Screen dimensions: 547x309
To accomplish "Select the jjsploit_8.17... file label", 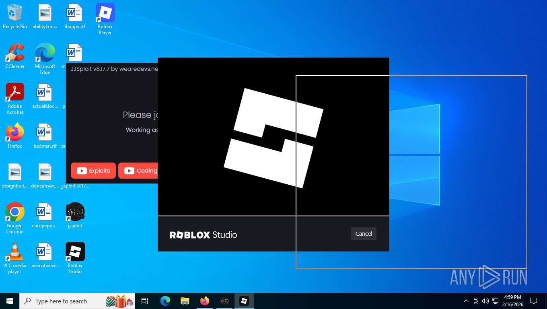I will coord(75,186).
